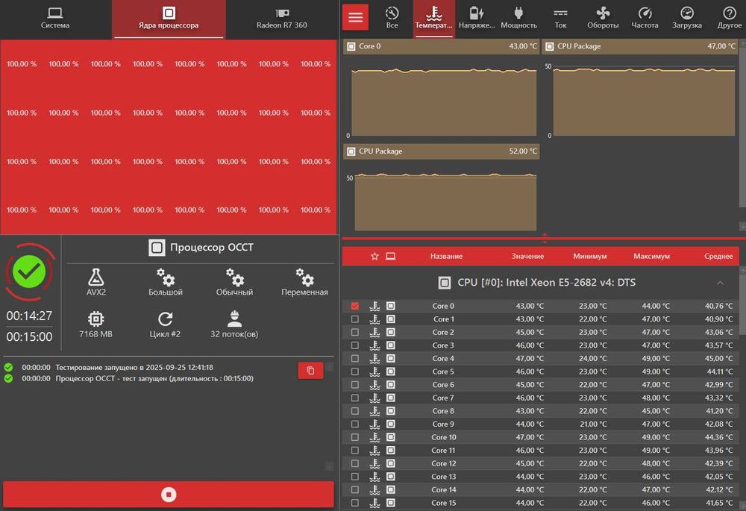Select the Большой data size option

click(x=165, y=282)
